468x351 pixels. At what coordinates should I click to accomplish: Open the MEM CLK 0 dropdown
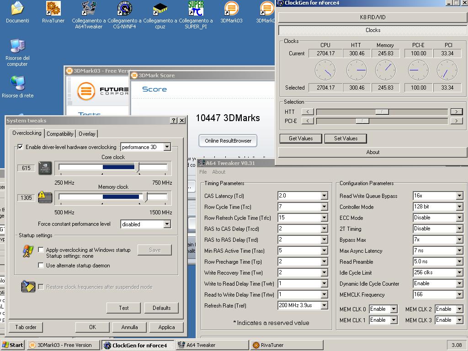point(394,309)
